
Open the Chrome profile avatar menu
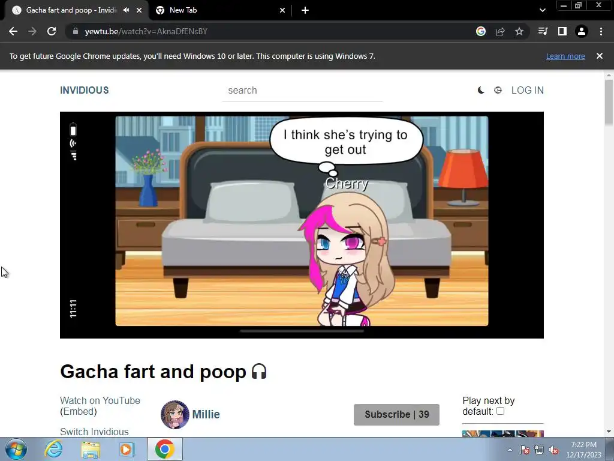click(x=582, y=31)
